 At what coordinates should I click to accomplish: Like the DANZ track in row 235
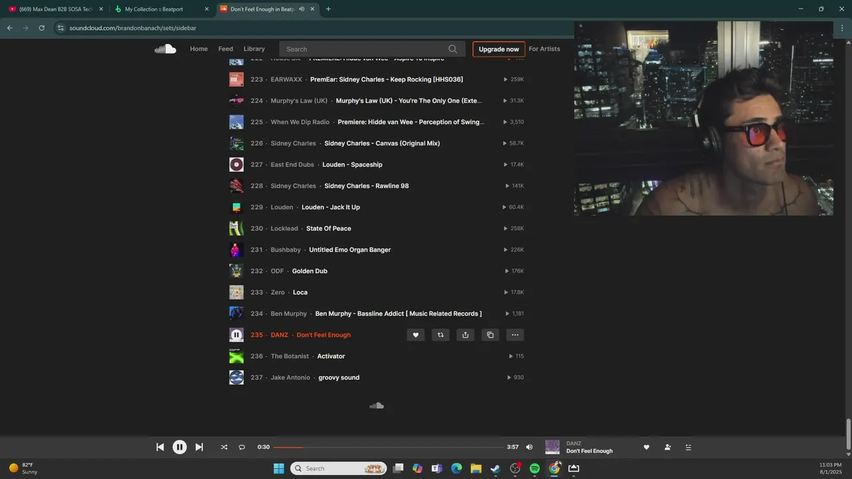pos(415,335)
